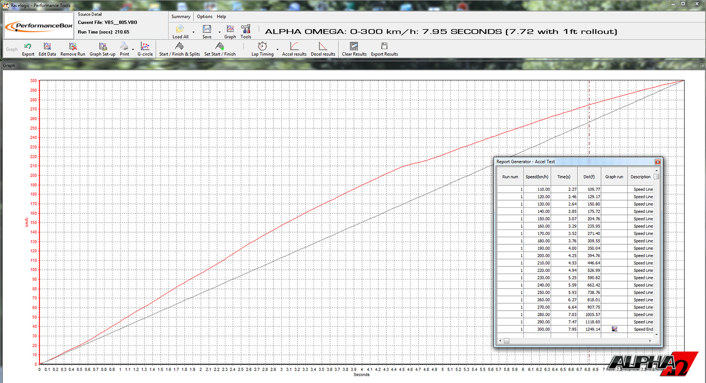706x383 pixels.
Task: Select the 7.95 time cell
Action: coord(564,329)
